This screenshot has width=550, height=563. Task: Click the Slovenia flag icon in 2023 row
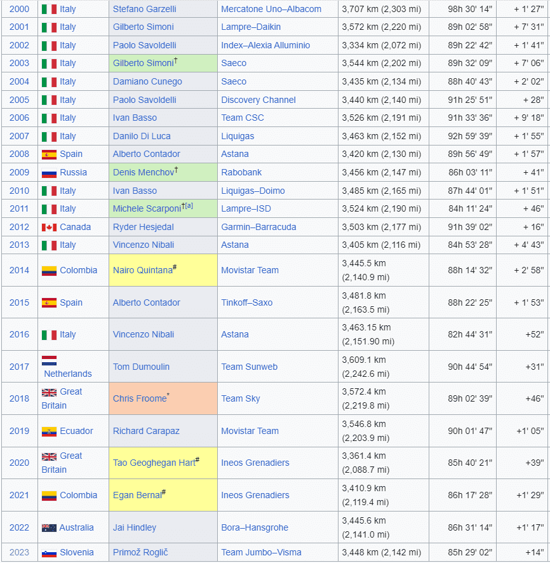49,553
